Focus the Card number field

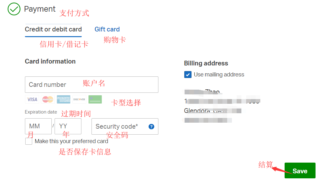click(x=92, y=85)
